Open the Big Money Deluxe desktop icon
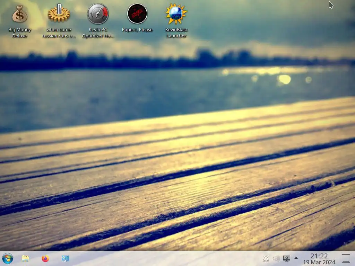 [20, 14]
